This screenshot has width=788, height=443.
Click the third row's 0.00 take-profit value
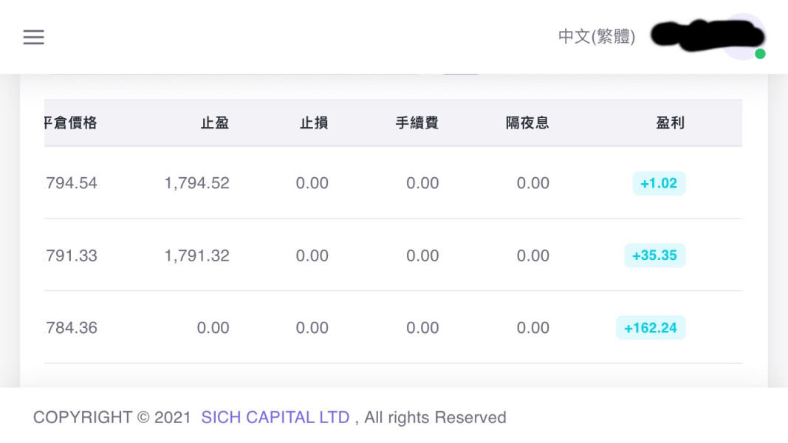[213, 328]
